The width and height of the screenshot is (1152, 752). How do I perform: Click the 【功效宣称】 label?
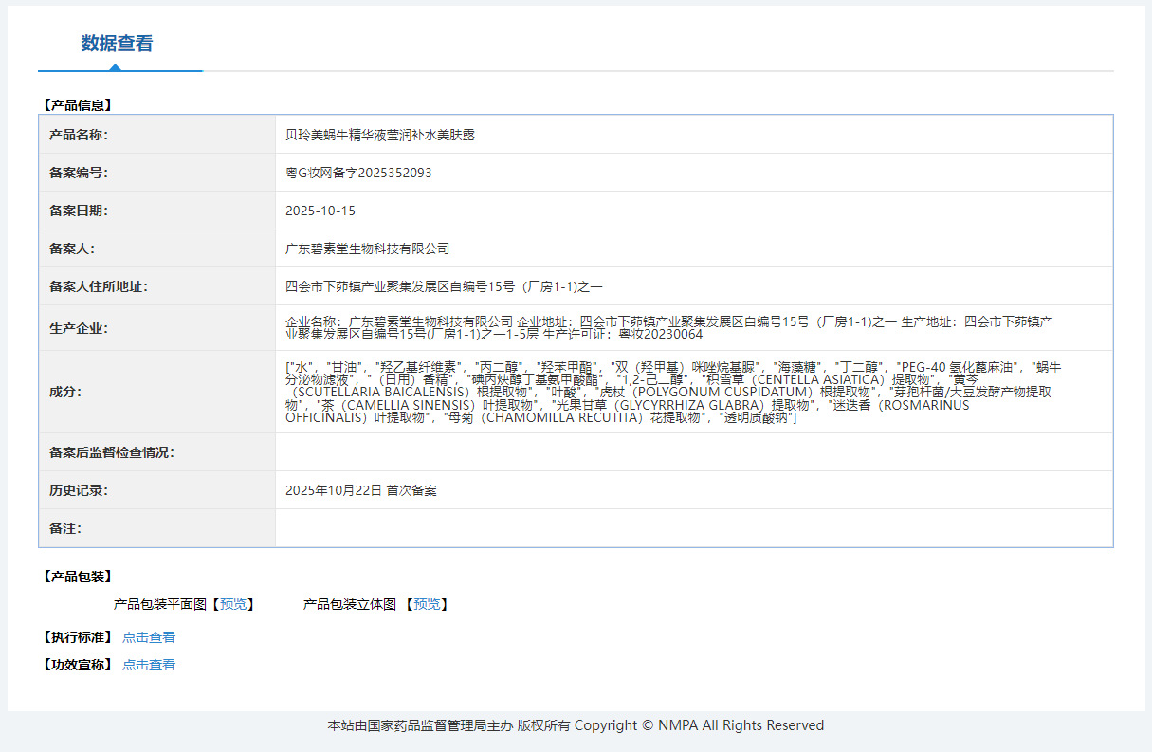[77, 665]
